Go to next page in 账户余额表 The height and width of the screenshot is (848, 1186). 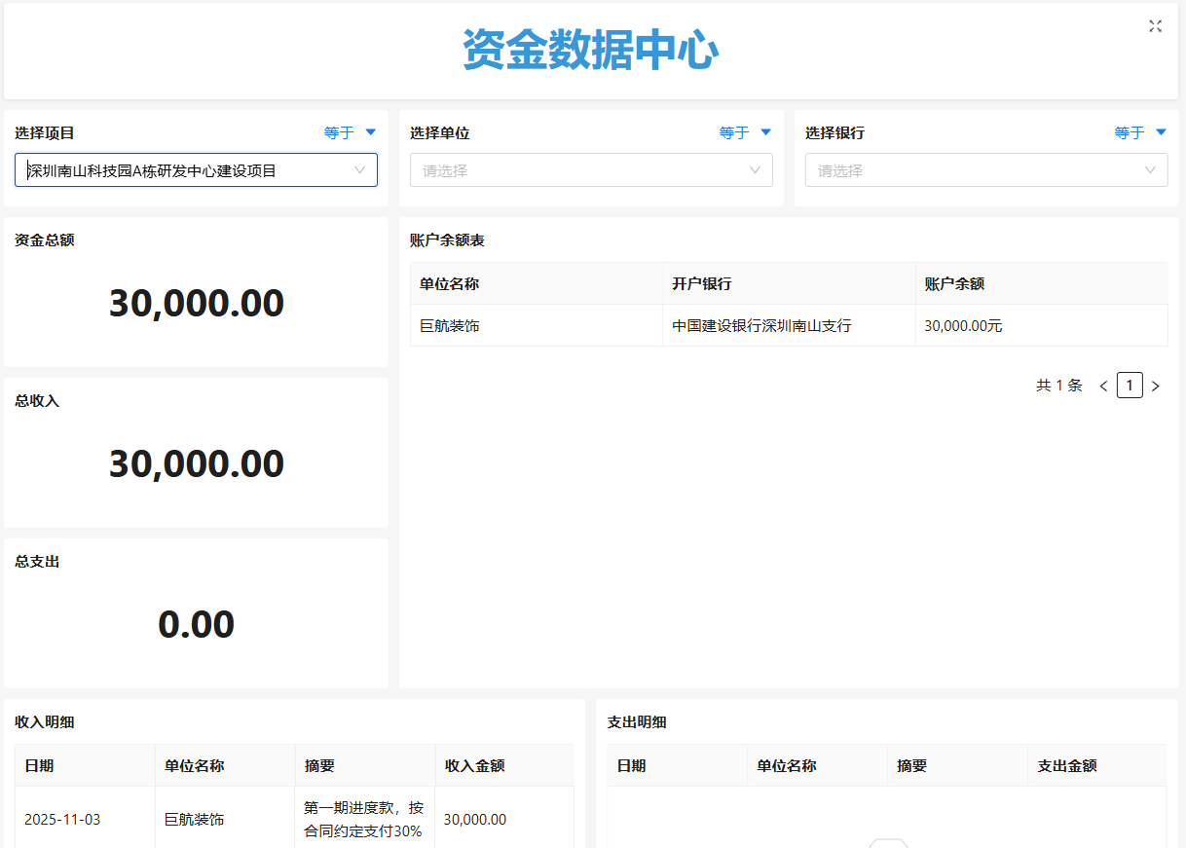[x=1156, y=387]
